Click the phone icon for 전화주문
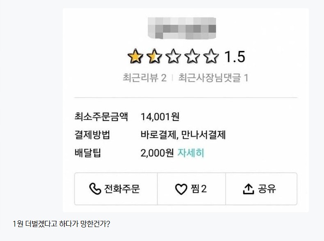 (x=95, y=189)
